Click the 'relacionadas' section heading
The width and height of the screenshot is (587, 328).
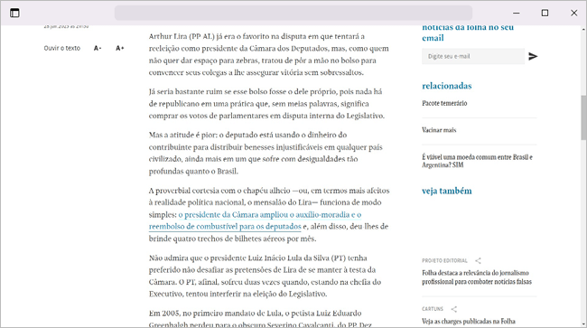pyautogui.click(x=447, y=86)
